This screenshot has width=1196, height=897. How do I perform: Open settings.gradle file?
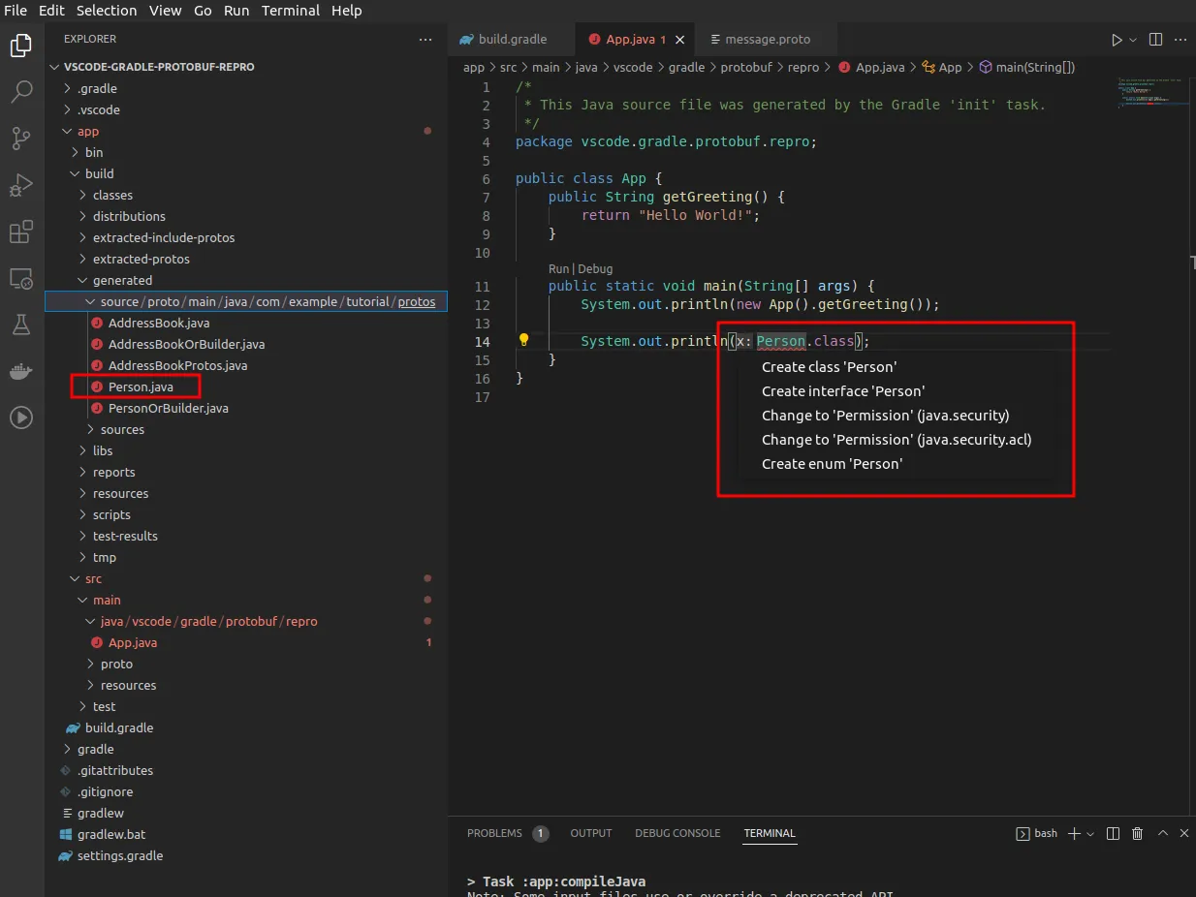point(246,855)
